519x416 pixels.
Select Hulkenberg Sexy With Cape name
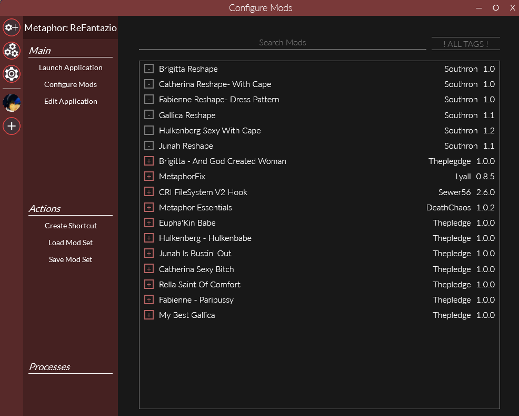210,131
